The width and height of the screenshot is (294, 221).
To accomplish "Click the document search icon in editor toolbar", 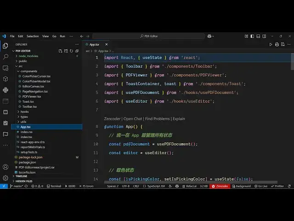I will [283, 45].
